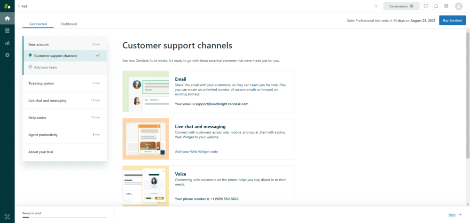
Task: Click the Buy Zendesk button
Action: [x=452, y=20]
